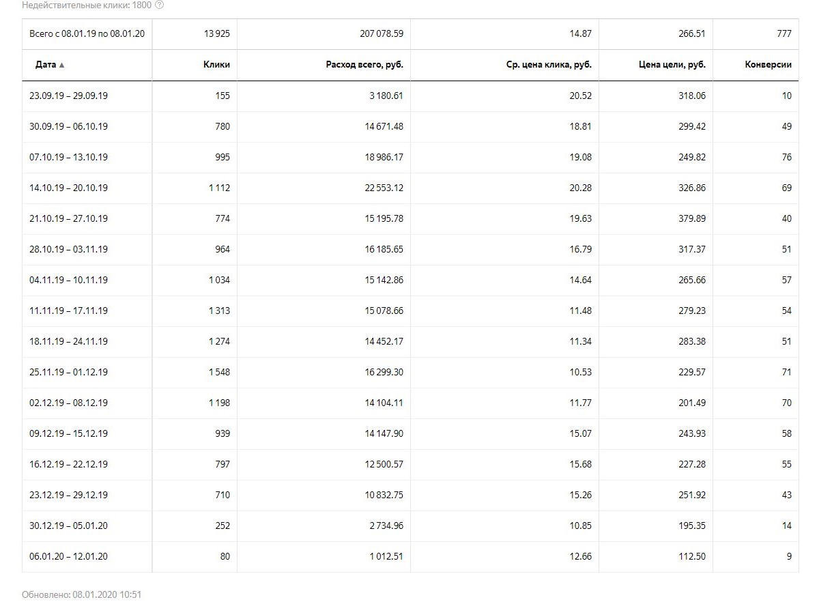Click the 23.09.19 – 29.09.19 date row
Screen dimensions: 819x604
pyautogui.click(x=68, y=96)
